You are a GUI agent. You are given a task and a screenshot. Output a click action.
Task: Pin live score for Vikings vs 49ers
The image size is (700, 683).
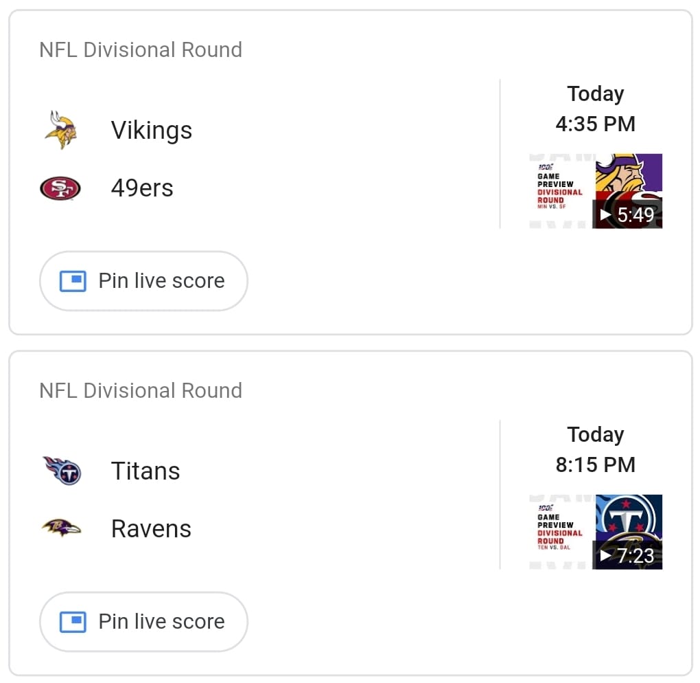click(x=143, y=281)
